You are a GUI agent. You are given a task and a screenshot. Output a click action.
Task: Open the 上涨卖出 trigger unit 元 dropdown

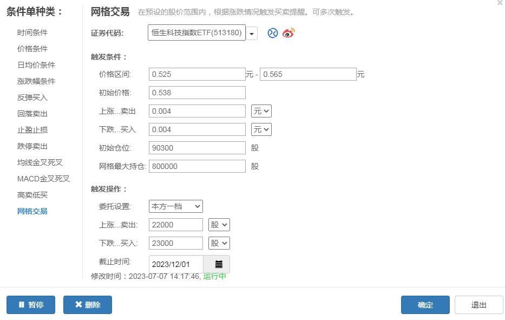[x=261, y=111]
